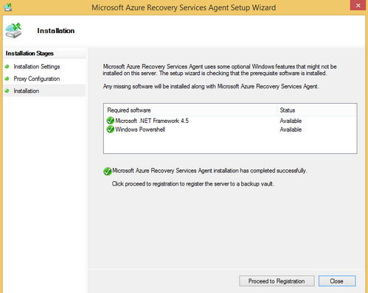The height and width of the screenshot is (293, 368).
Task: Select the Installation stage item
Action: 27,91
